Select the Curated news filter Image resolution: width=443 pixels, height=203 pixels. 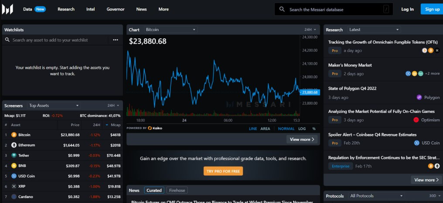(154, 190)
